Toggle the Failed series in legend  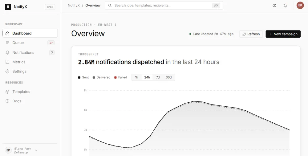coord(121,77)
